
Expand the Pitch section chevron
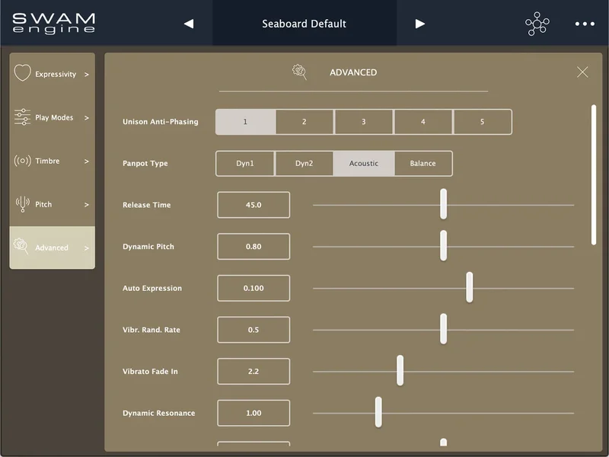click(87, 205)
